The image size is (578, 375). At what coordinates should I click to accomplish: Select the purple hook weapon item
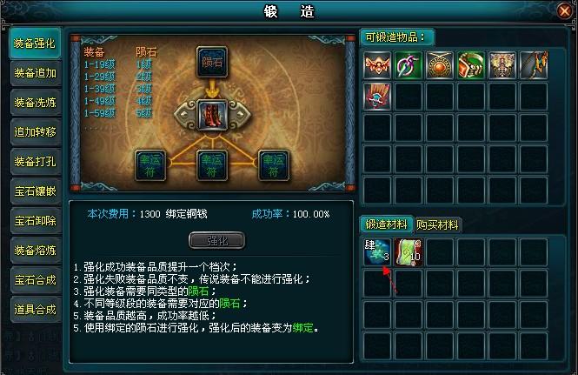coord(408,65)
